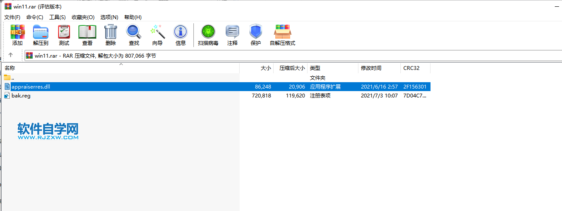Click the appraiserres.dll file icon
This screenshot has width=562, height=211.
(x=7, y=86)
